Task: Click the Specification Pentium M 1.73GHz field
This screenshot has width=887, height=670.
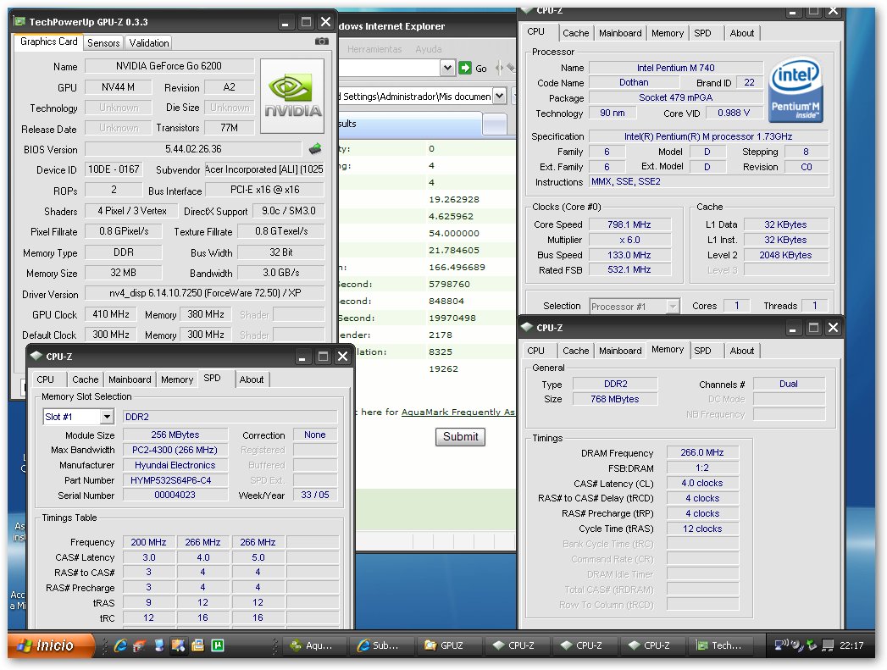Action: coord(708,136)
